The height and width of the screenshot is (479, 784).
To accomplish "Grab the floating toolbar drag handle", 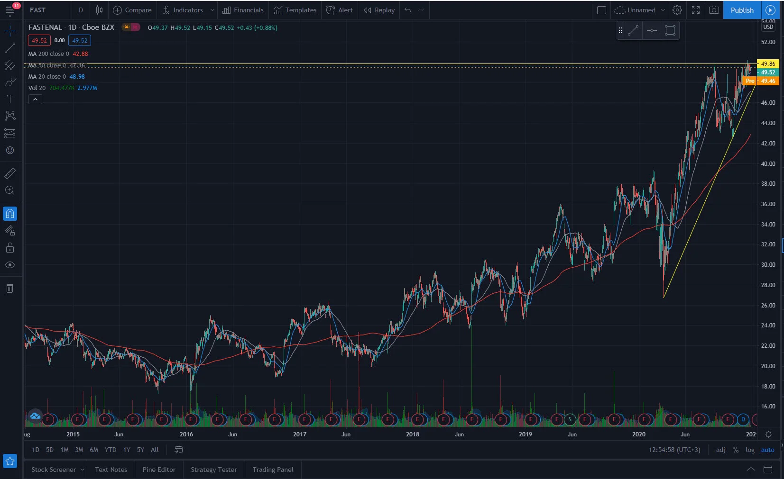I will (620, 31).
